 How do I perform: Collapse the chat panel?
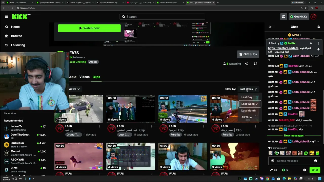click(270, 27)
